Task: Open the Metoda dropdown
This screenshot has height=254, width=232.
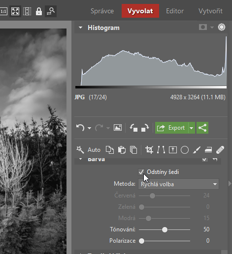Action: 178,184
